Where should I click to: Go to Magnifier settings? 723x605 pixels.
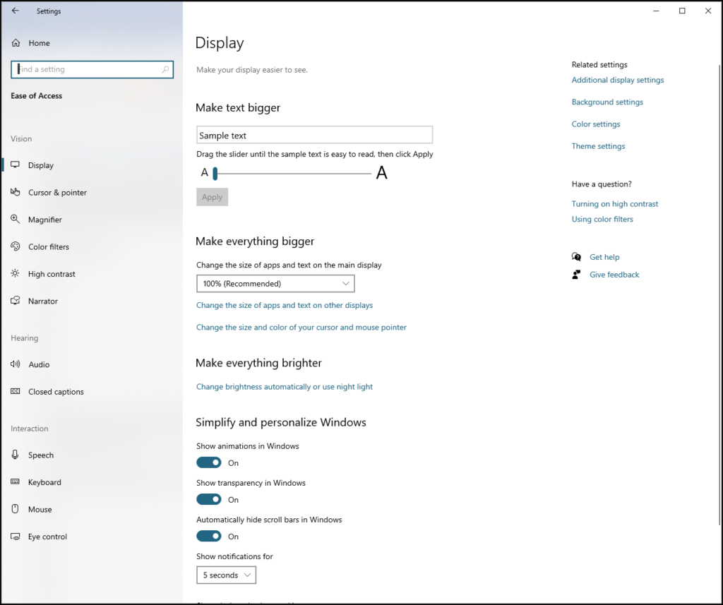(44, 220)
